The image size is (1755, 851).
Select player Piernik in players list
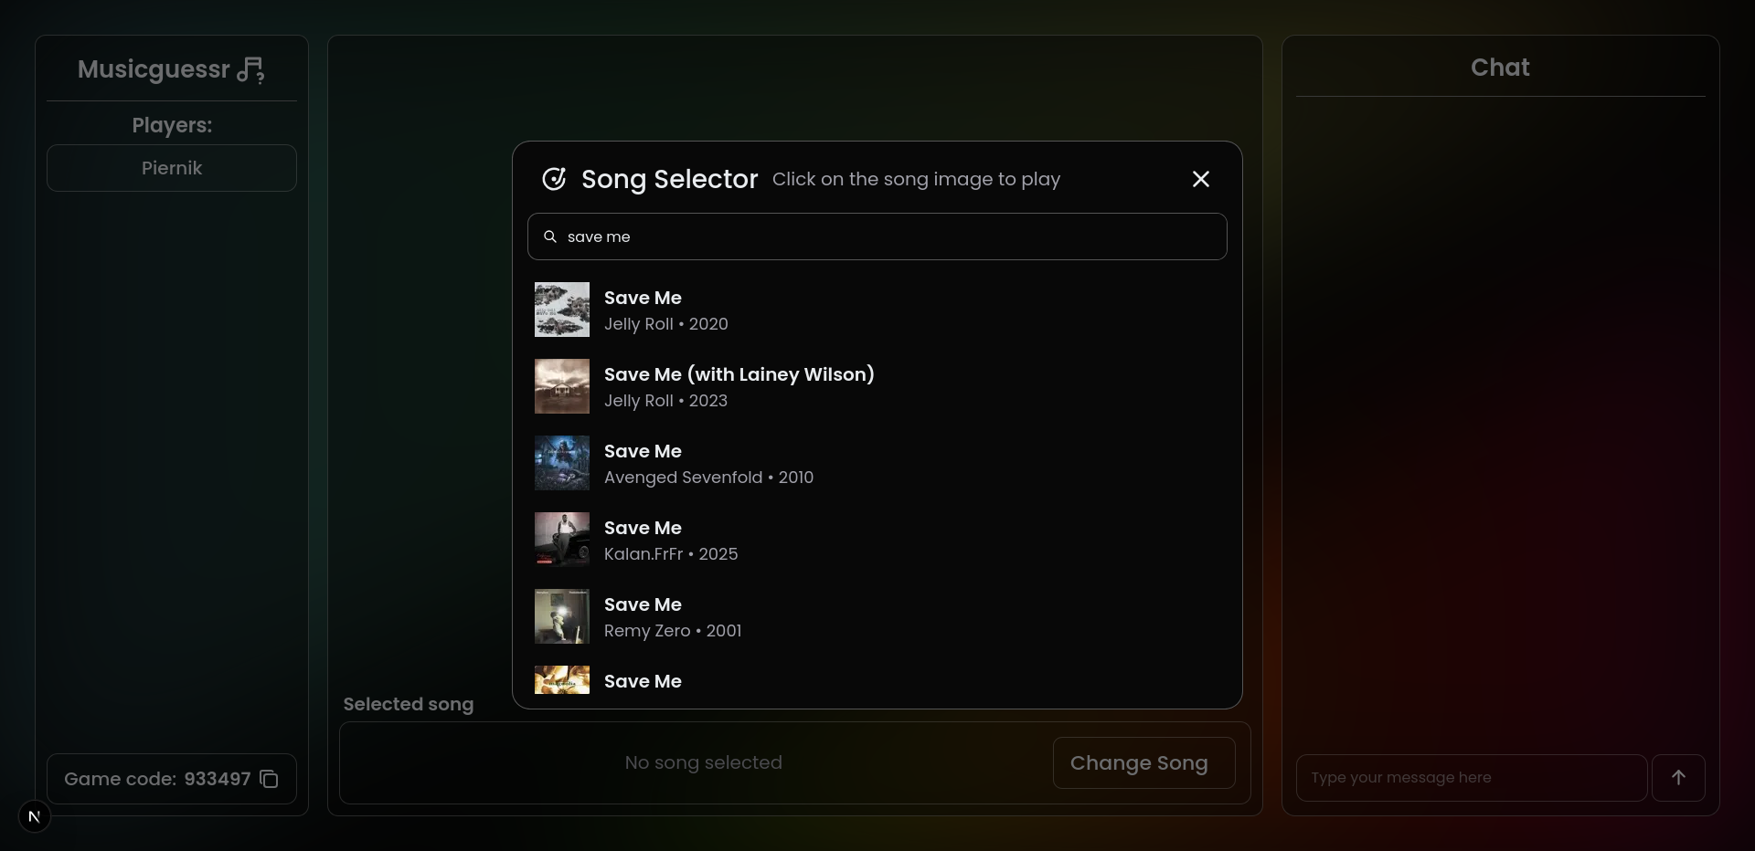tap(172, 168)
